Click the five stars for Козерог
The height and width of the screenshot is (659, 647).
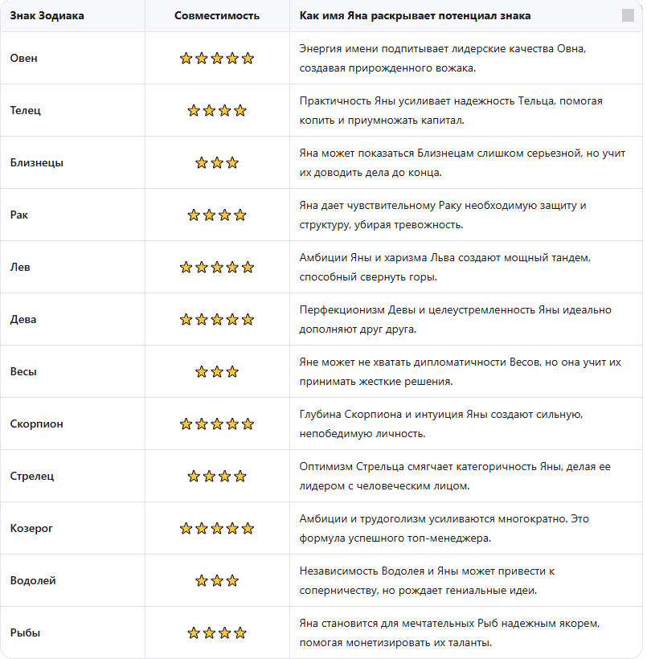point(217,528)
